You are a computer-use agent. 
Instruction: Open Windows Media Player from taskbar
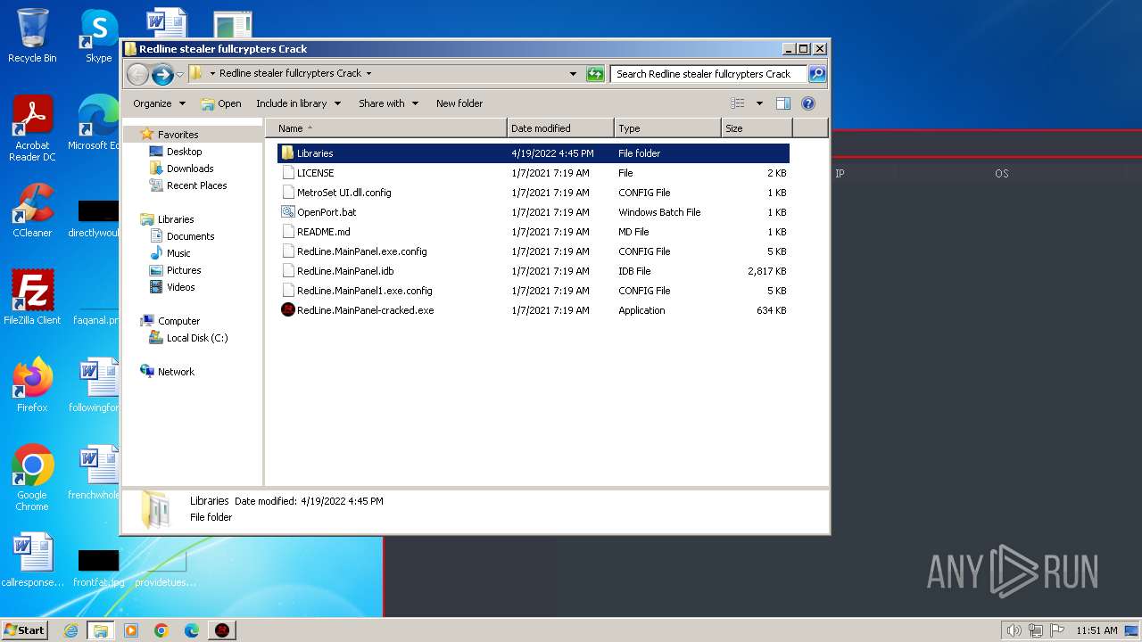coord(131,630)
